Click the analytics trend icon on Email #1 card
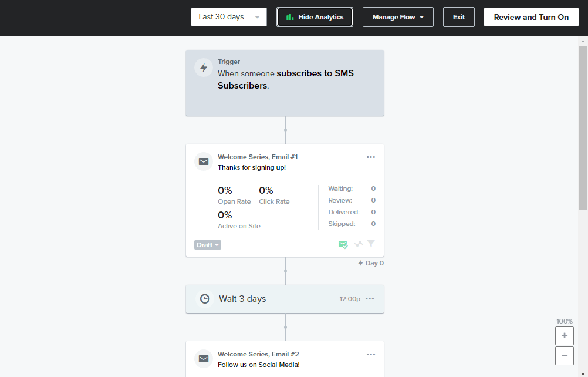Image resolution: width=588 pixels, height=377 pixels. pos(358,244)
